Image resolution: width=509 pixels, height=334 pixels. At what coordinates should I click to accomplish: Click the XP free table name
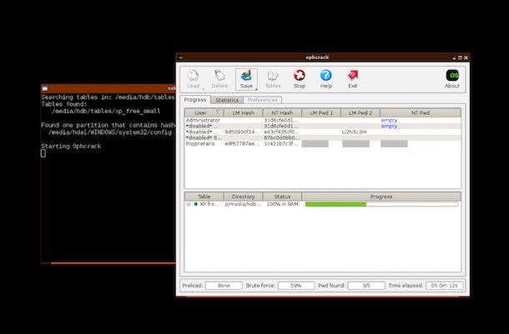pos(209,204)
